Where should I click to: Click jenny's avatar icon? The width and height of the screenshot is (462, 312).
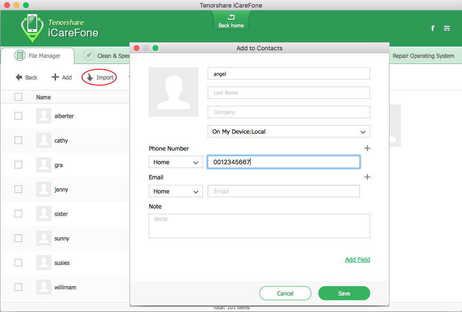[x=44, y=189]
